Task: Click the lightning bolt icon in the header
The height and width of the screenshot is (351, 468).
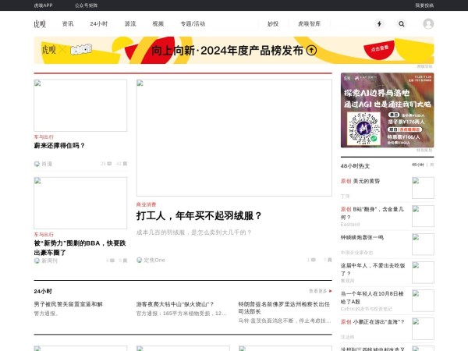Action: pyautogui.click(x=380, y=24)
